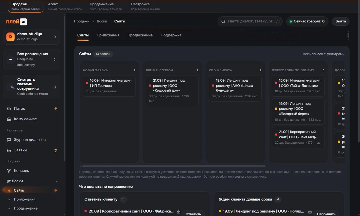
Task: Select the Консоль filter funnel icon
Action: 9,171
